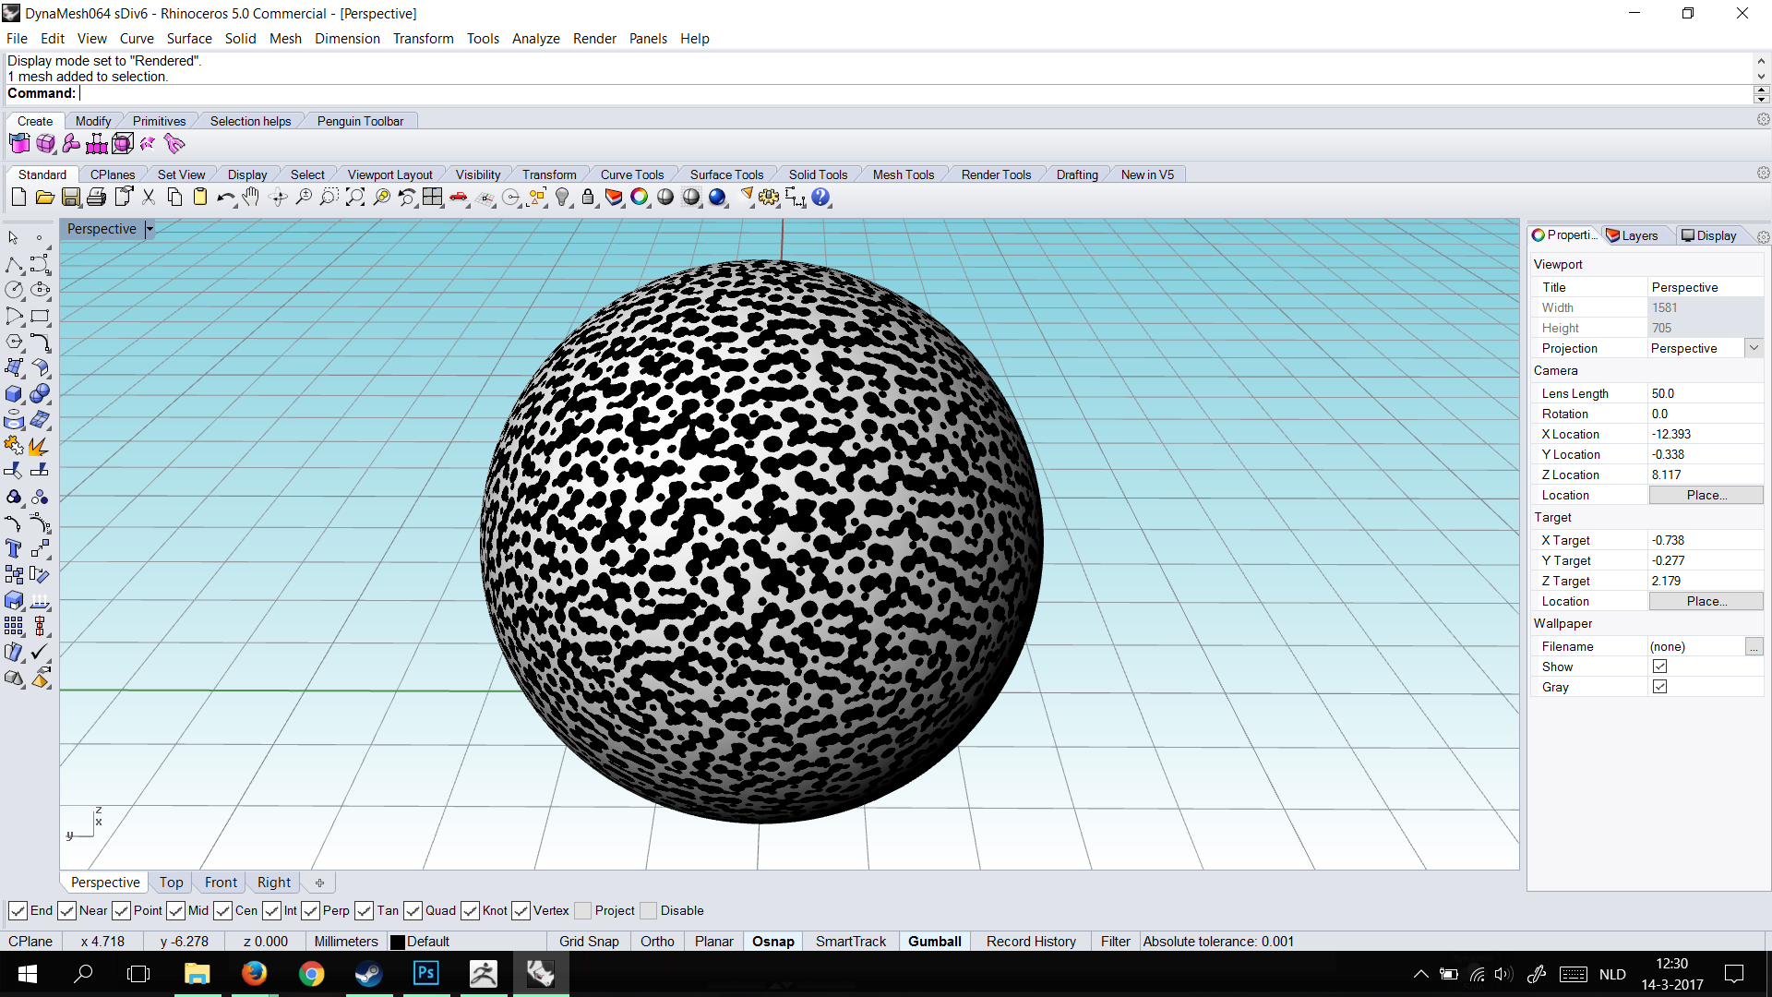Add a viewport tab with plus icon
The height and width of the screenshot is (997, 1772).
coord(319,883)
